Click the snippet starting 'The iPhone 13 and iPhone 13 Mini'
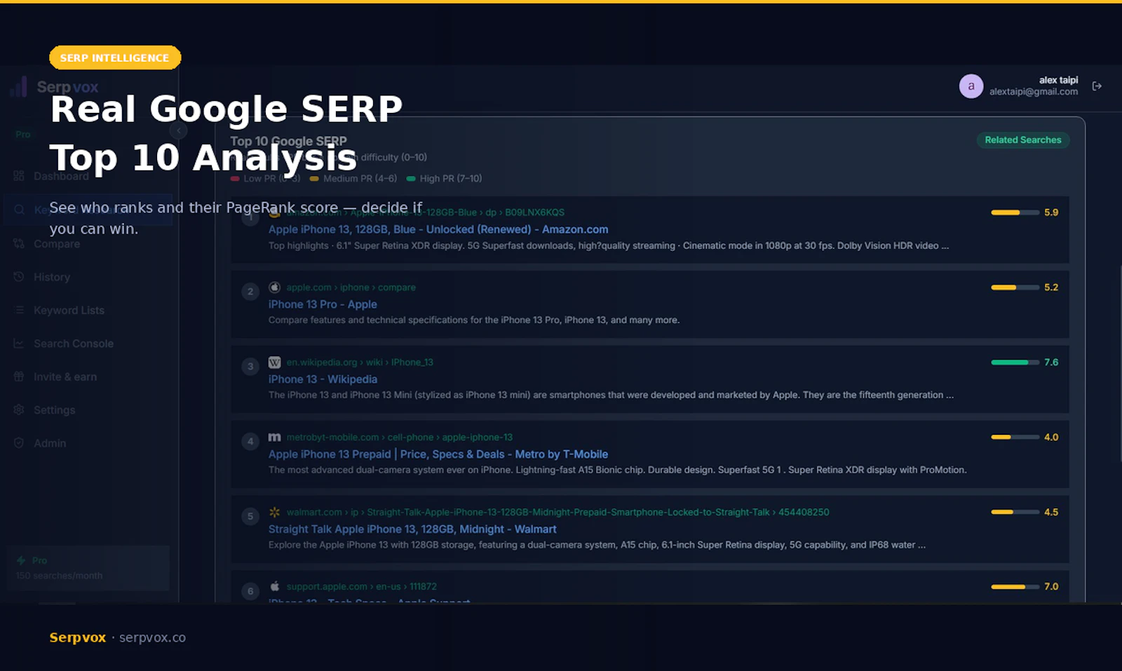1122x671 pixels. coord(611,395)
